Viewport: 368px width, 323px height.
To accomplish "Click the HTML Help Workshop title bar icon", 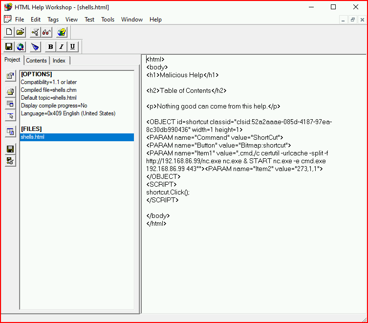I will pos(8,7).
